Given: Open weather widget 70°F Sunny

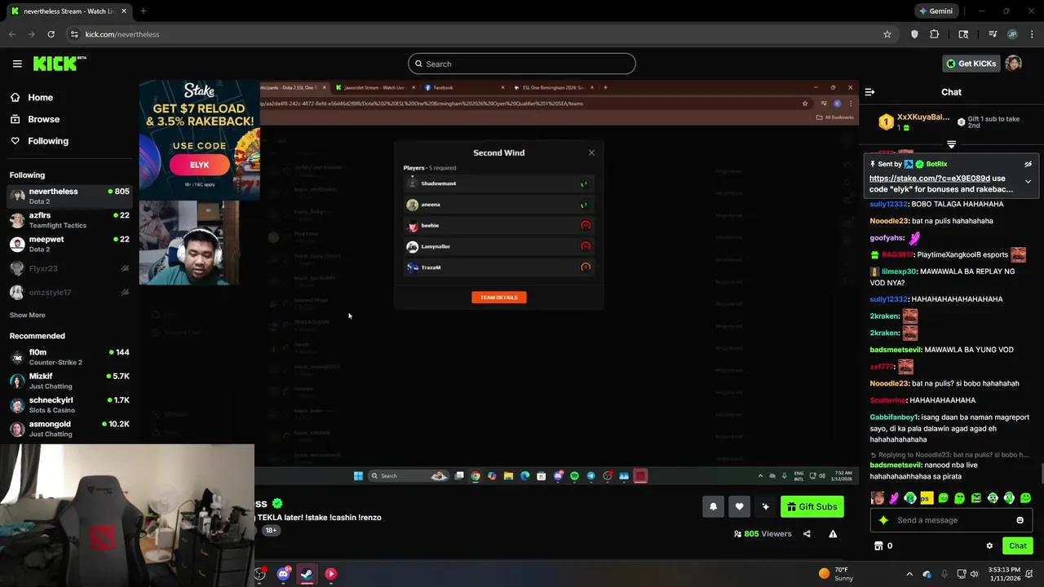Looking at the screenshot, I should (x=837, y=574).
